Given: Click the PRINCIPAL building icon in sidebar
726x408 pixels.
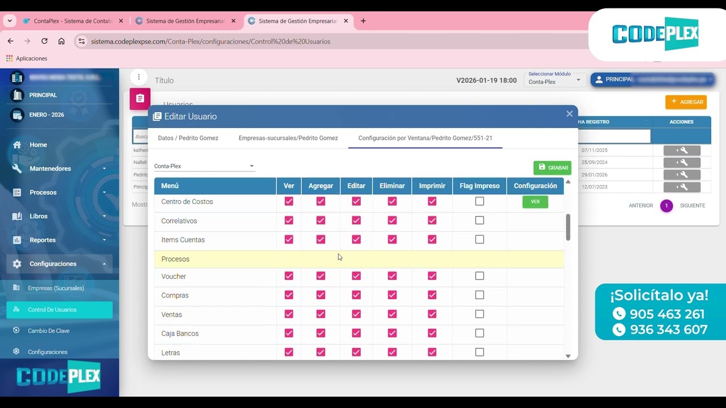Looking at the screenshot, I should (x=17, y=95).
